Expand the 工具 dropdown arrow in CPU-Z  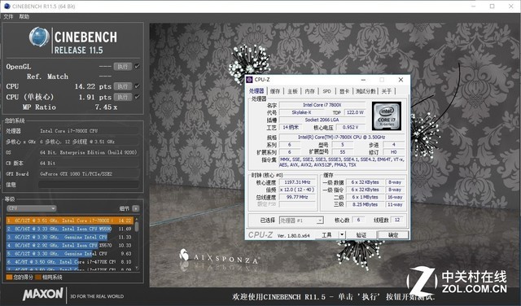pos(342,235)
